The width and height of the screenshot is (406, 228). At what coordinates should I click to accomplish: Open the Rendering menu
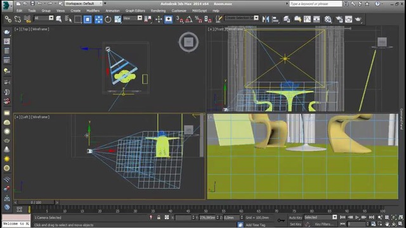click(x=158, y=11)
